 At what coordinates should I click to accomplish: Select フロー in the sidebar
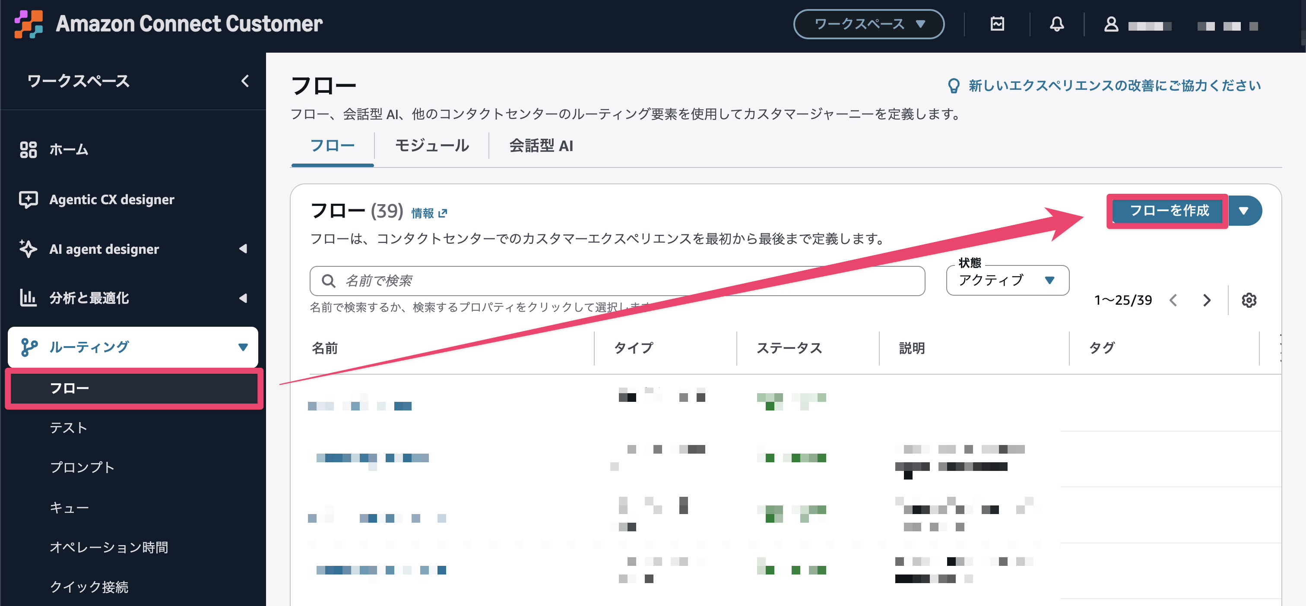[x=134, y=388]
